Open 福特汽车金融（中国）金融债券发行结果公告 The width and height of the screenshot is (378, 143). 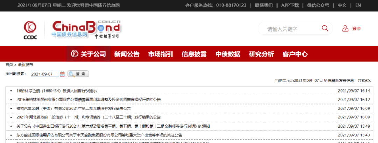point(74,108)
